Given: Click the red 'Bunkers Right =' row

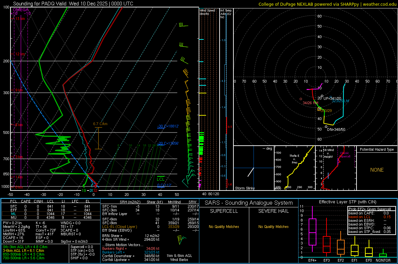Looking at the screenshot, I should 131,248.
